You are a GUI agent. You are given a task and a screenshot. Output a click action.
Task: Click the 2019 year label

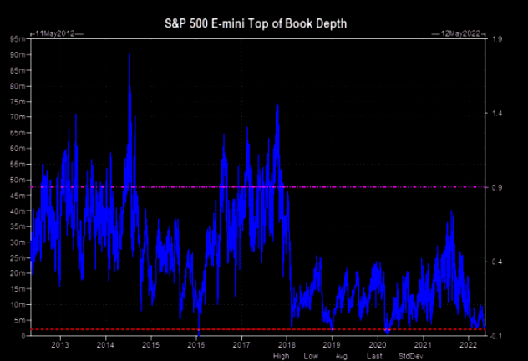[332, 345]
